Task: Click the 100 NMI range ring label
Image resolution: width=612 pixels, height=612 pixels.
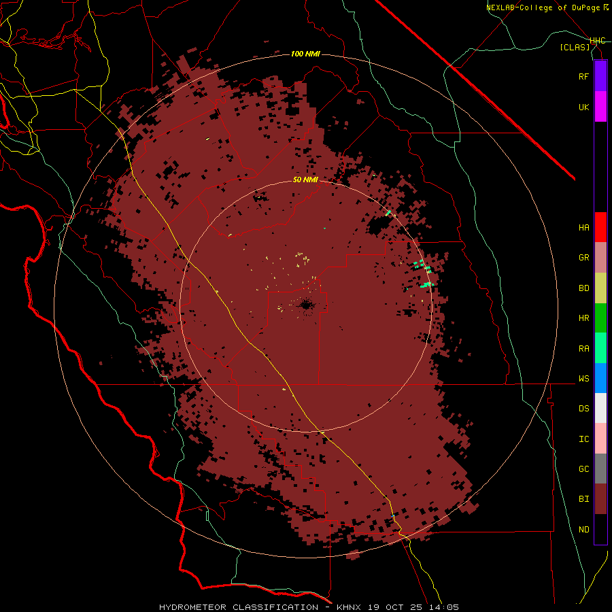Action: point(305,54)
